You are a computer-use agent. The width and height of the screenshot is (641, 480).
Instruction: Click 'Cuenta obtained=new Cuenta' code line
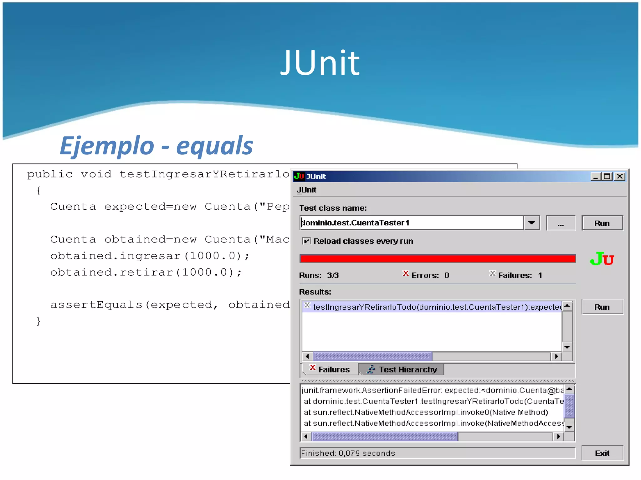[x=170, y=239]
